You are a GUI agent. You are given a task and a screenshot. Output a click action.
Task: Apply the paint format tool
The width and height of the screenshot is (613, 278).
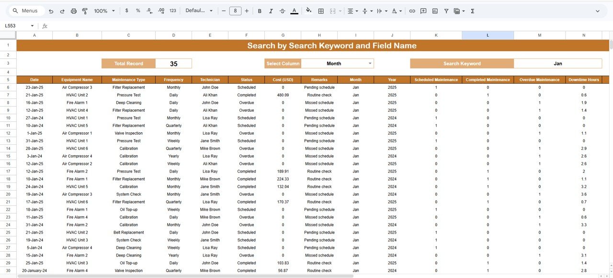84,11
